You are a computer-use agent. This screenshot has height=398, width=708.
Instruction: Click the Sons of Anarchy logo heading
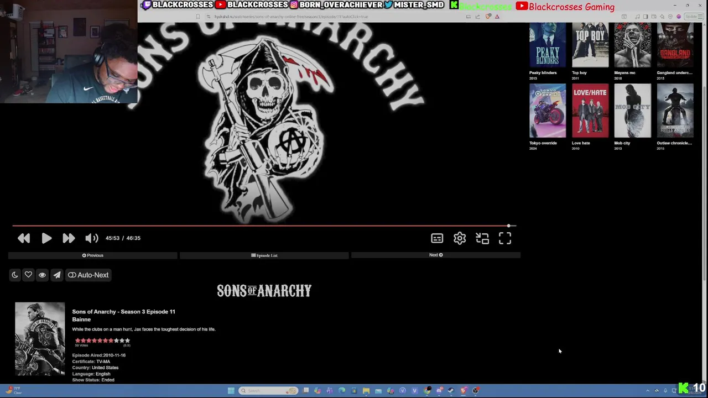tap(264, 291)
